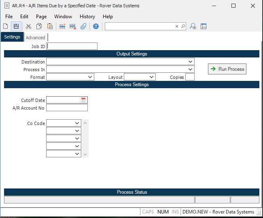Viewport: 263px width, 218px height.
Task: Click the Job ID input field
Action: [x=72, y=46]
